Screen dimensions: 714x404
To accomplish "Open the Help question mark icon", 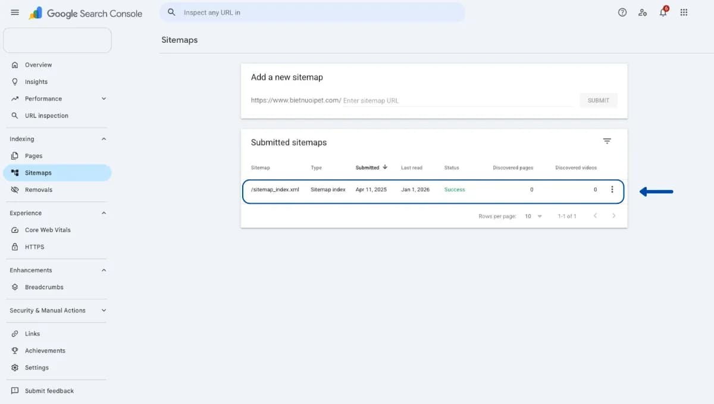I will (622, 12).
